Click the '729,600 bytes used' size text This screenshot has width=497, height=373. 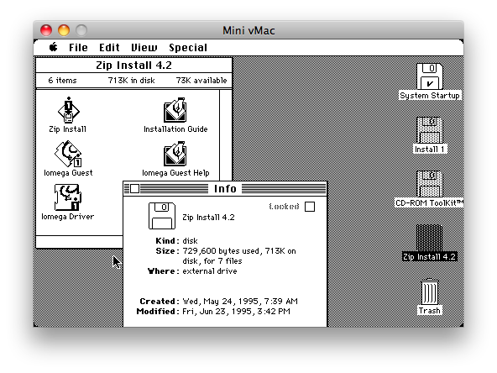point(221,251)
